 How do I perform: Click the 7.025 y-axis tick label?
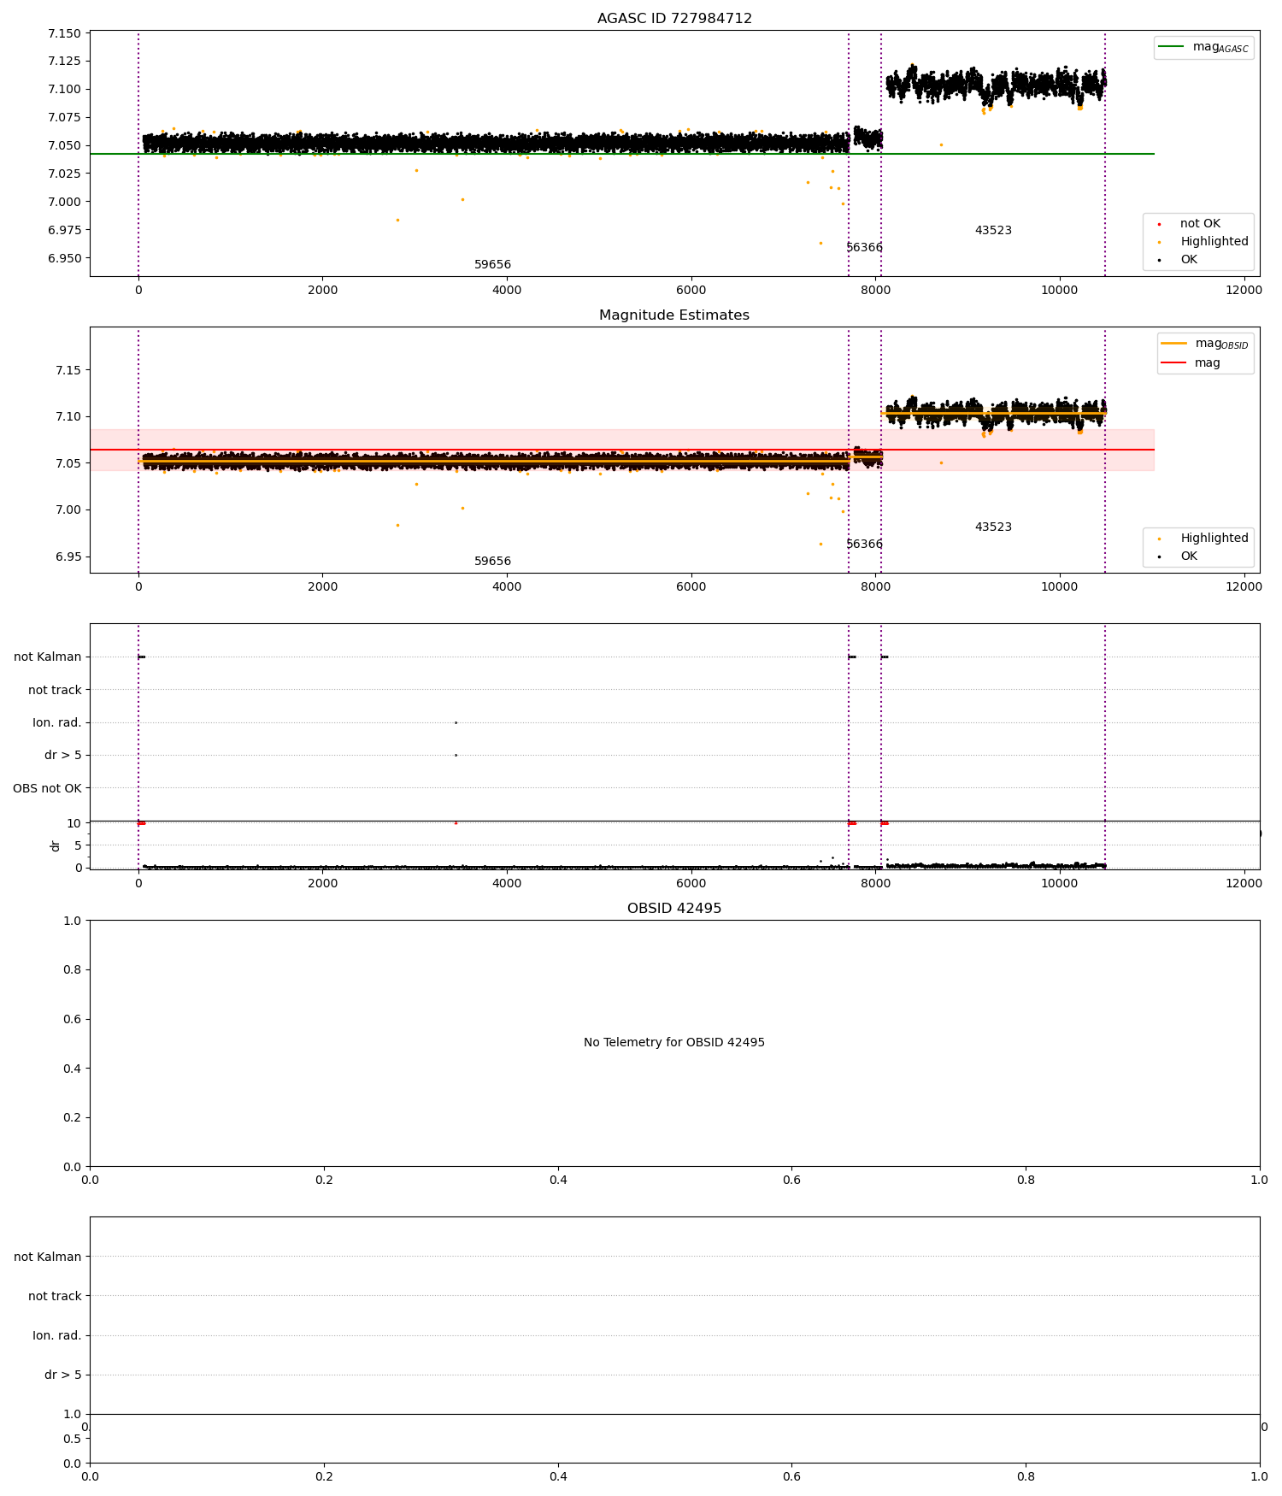(x=65, y=174)
